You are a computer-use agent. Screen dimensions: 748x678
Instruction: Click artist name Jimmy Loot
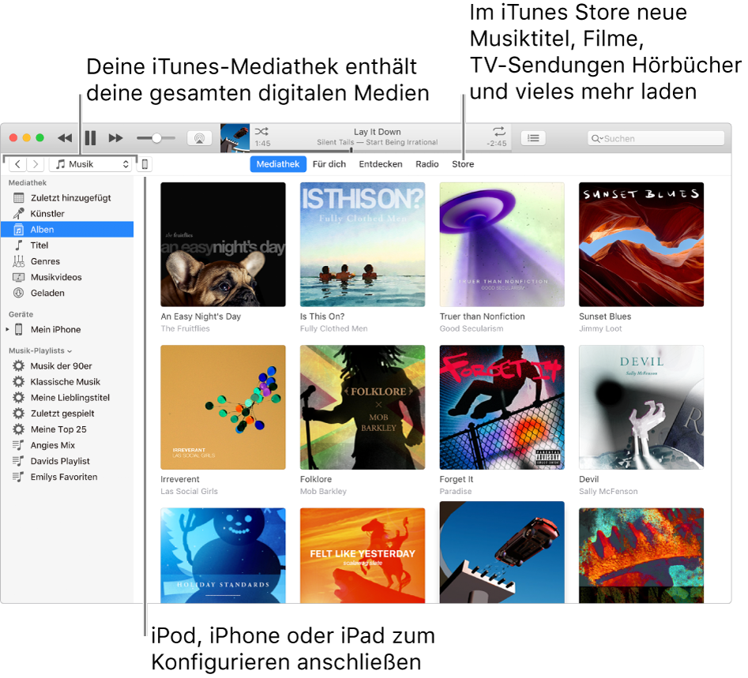point(600,328)
